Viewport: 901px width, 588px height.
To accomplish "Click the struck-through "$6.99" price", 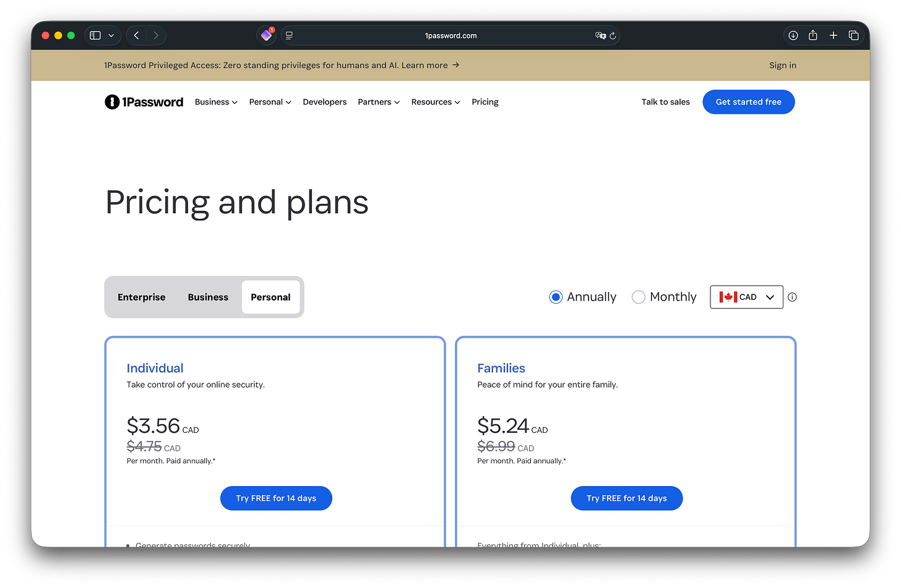I will (x=496, y=446).
